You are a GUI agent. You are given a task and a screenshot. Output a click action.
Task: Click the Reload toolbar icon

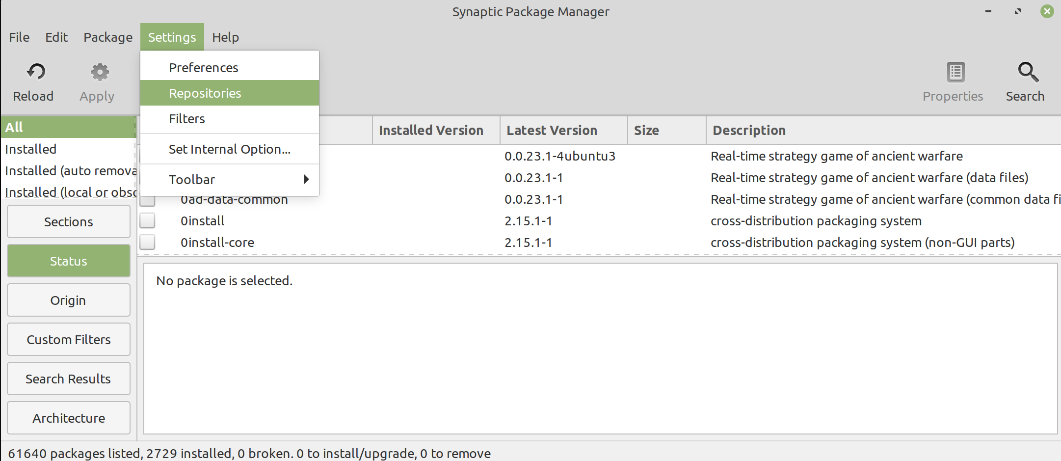click(x=36, y=72)
